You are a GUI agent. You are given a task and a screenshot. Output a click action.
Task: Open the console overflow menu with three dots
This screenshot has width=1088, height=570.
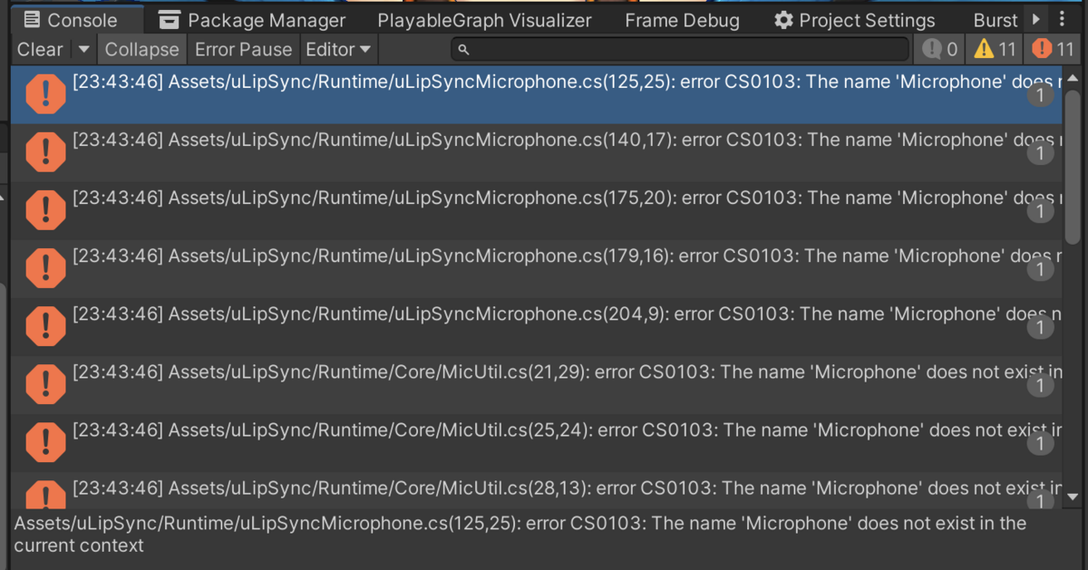1063,19
